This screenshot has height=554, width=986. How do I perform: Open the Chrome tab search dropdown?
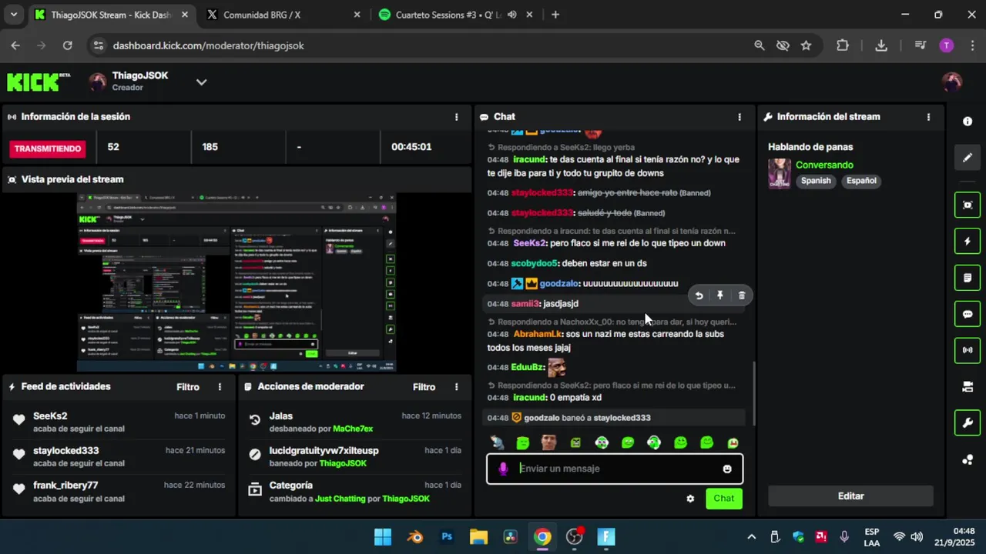pos(12,15)
